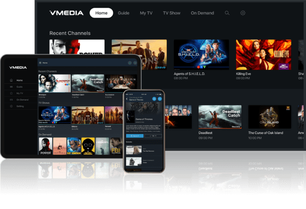Select the Agents of S.H.I.E.L.D. TV thumbnail
Image resolution: width=306 pixels, height=209 pixels.
click(x=201, y=54)
